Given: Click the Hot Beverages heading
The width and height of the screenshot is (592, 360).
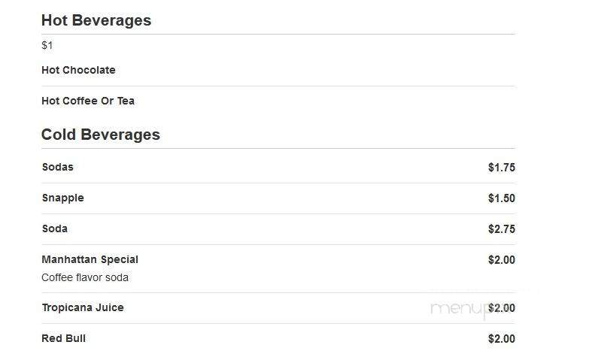Looking at the screenshot, I should pos(96,20).
